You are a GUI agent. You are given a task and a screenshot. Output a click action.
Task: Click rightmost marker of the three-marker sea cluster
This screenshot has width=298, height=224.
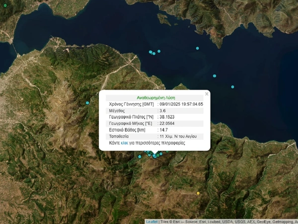coord(159,51)
